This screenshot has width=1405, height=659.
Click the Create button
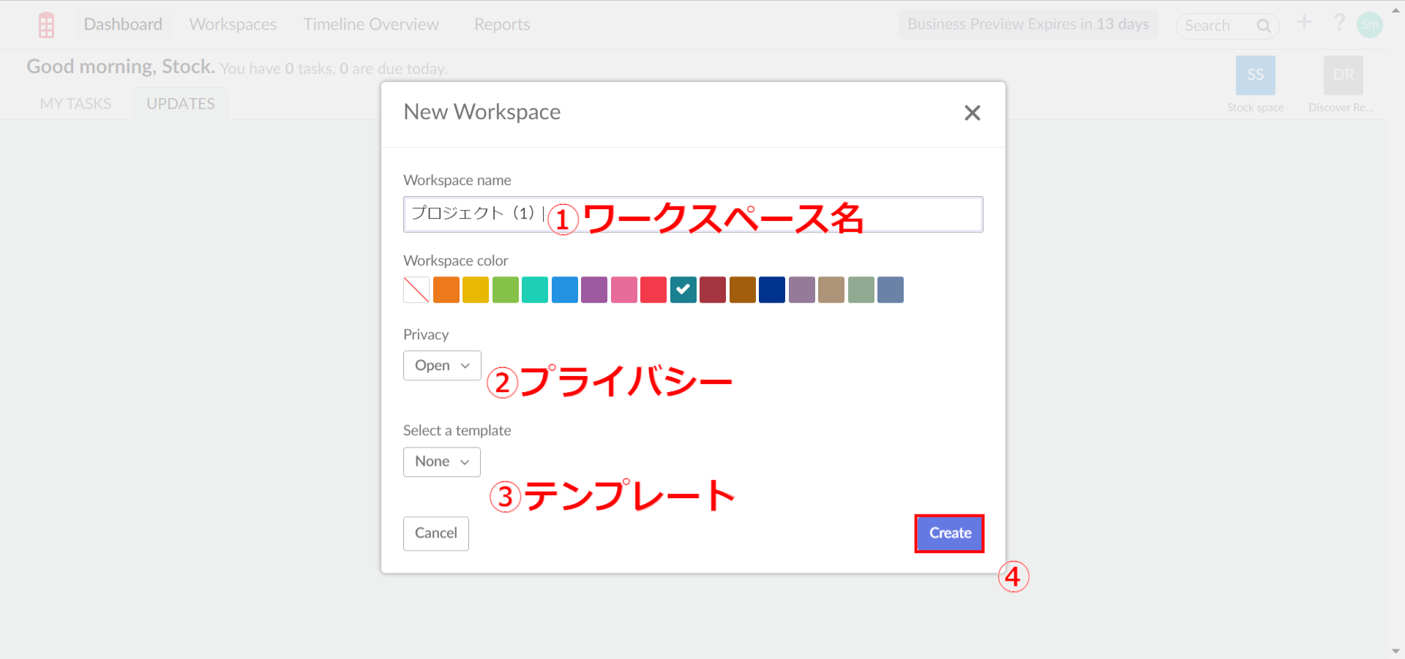(x=949, y=533)
